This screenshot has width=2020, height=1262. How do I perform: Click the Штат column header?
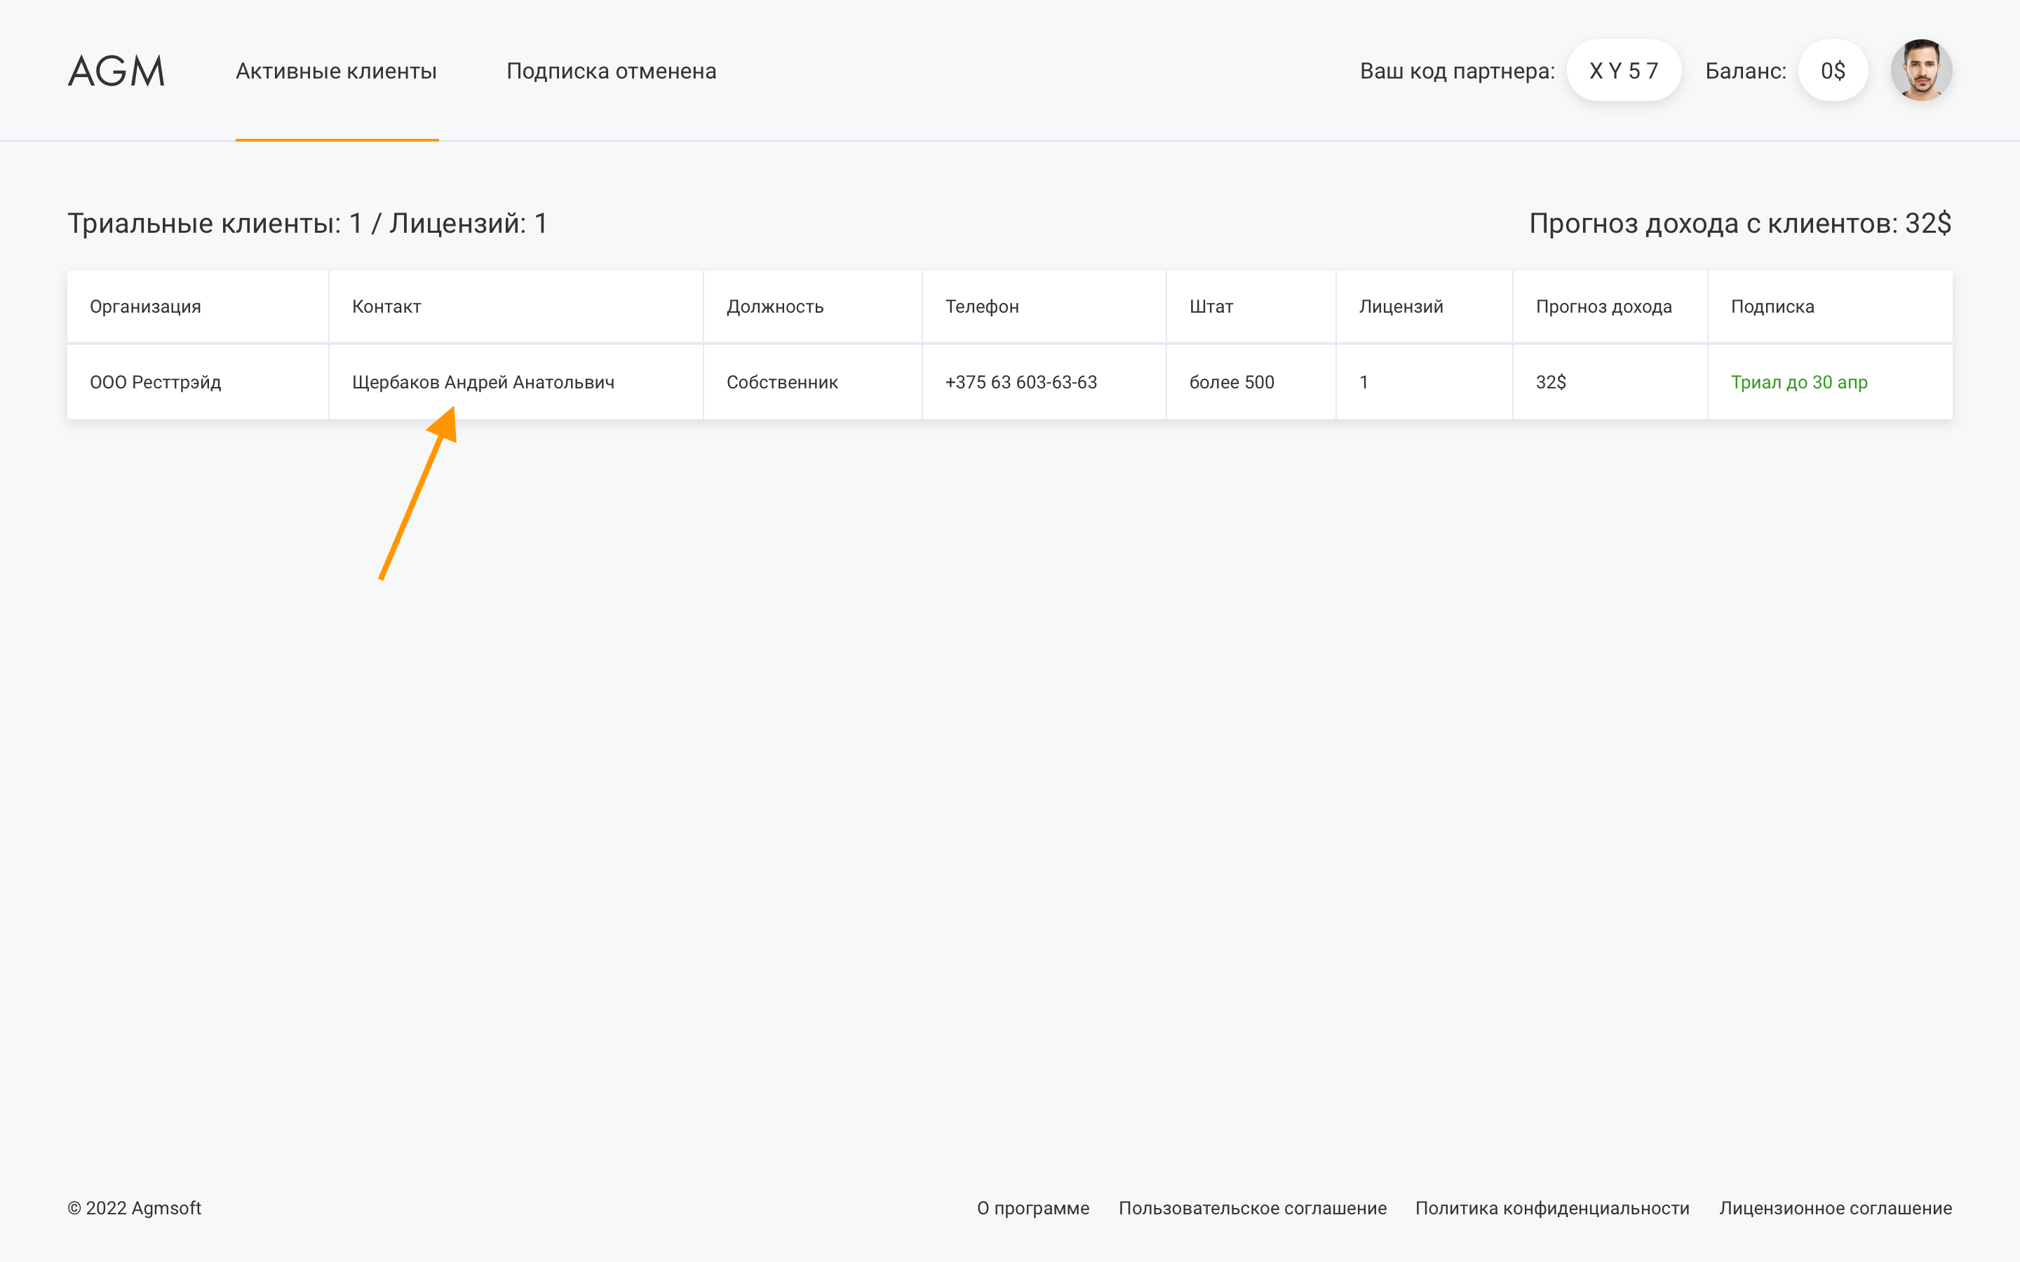1211,306
